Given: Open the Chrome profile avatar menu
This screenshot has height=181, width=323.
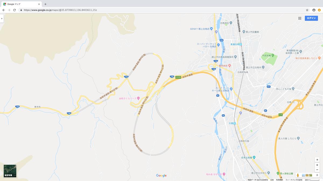Looking at the screenshot, I should pyautogui.click(x=314, y=10).
